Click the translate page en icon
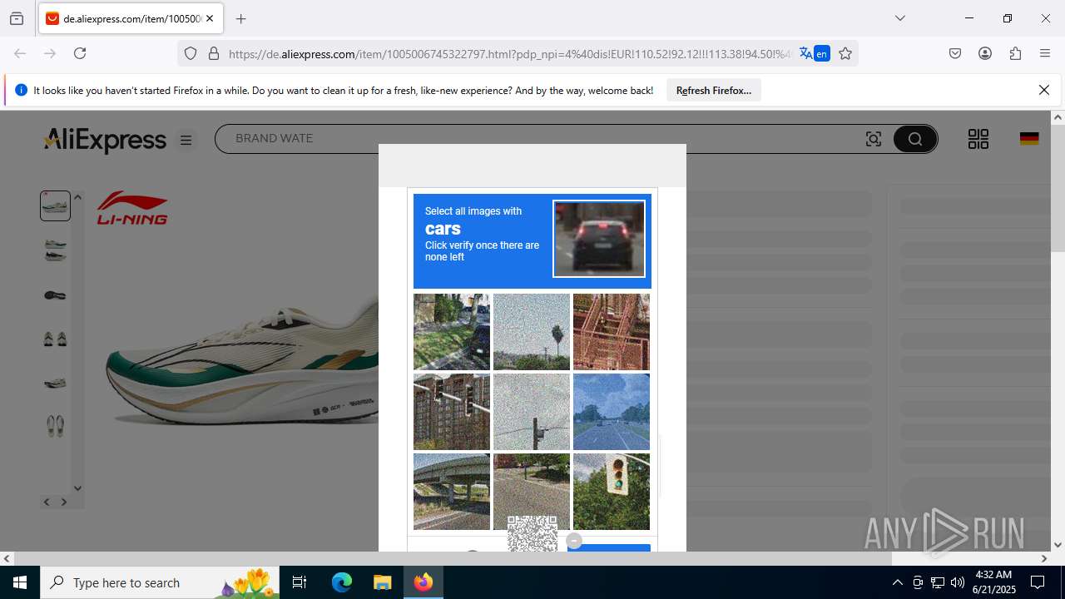 [x=814, y=53]
